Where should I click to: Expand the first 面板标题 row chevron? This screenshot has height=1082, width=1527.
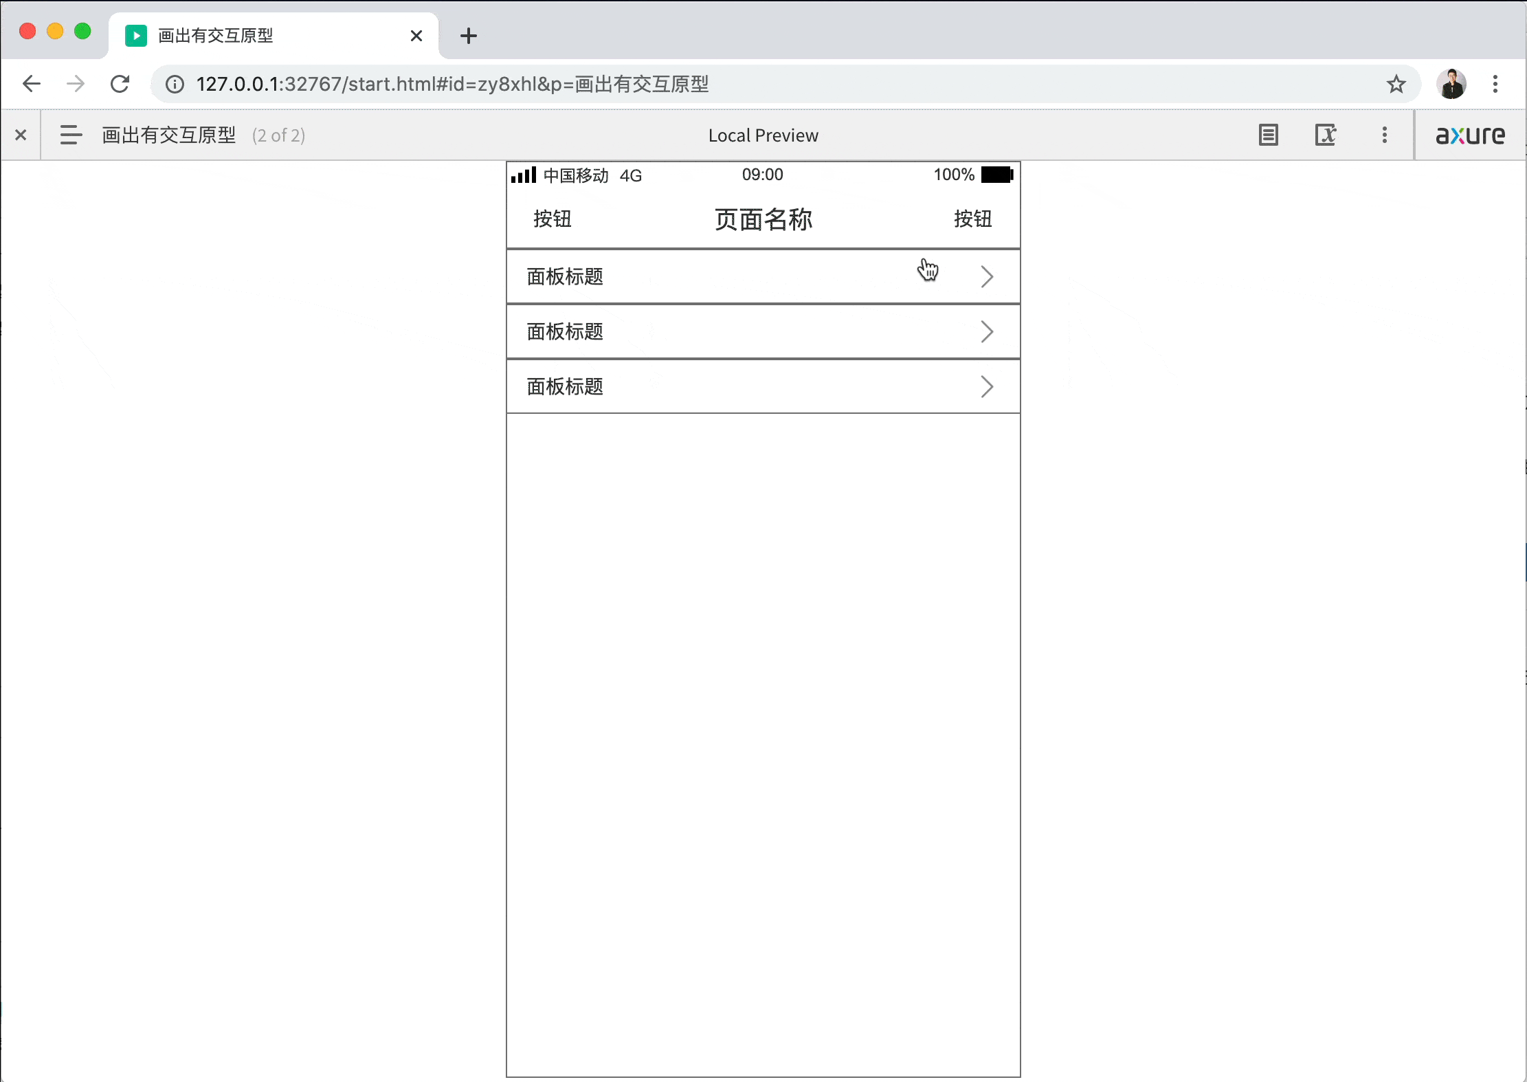987,276
